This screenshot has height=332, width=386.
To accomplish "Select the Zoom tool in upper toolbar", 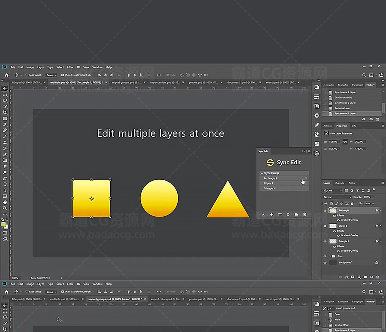I will tap(5, 208).
